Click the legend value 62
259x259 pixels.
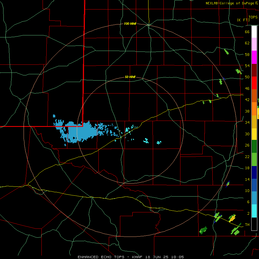pyautogui.click(x=247, y=43)
